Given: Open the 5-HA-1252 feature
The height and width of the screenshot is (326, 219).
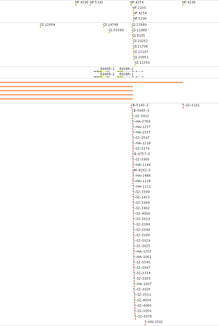Looking at the screenshot, I should pos(142,252).
